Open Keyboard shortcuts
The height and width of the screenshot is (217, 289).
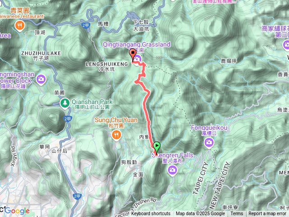click(x=151, y=214)
